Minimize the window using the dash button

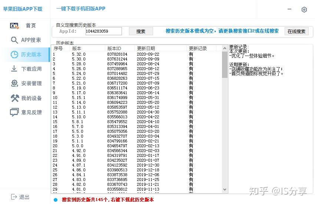(289, 9)
